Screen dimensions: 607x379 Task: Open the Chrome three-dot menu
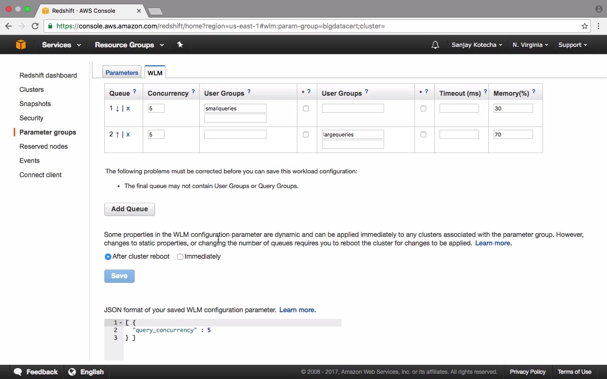(598, 26)
